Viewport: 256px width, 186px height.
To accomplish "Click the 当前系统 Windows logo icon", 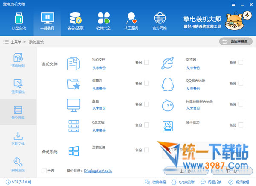I will [74, 151].
